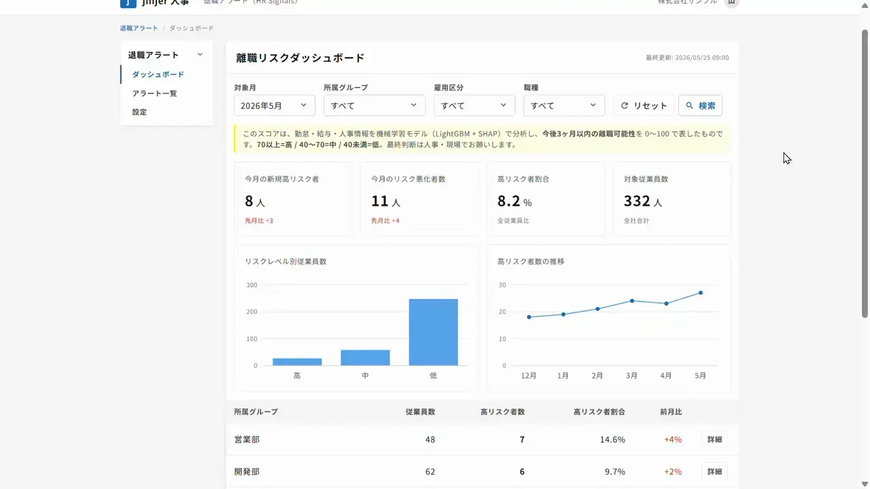Click the jinjer logo icon

click(x=128, y=3)
